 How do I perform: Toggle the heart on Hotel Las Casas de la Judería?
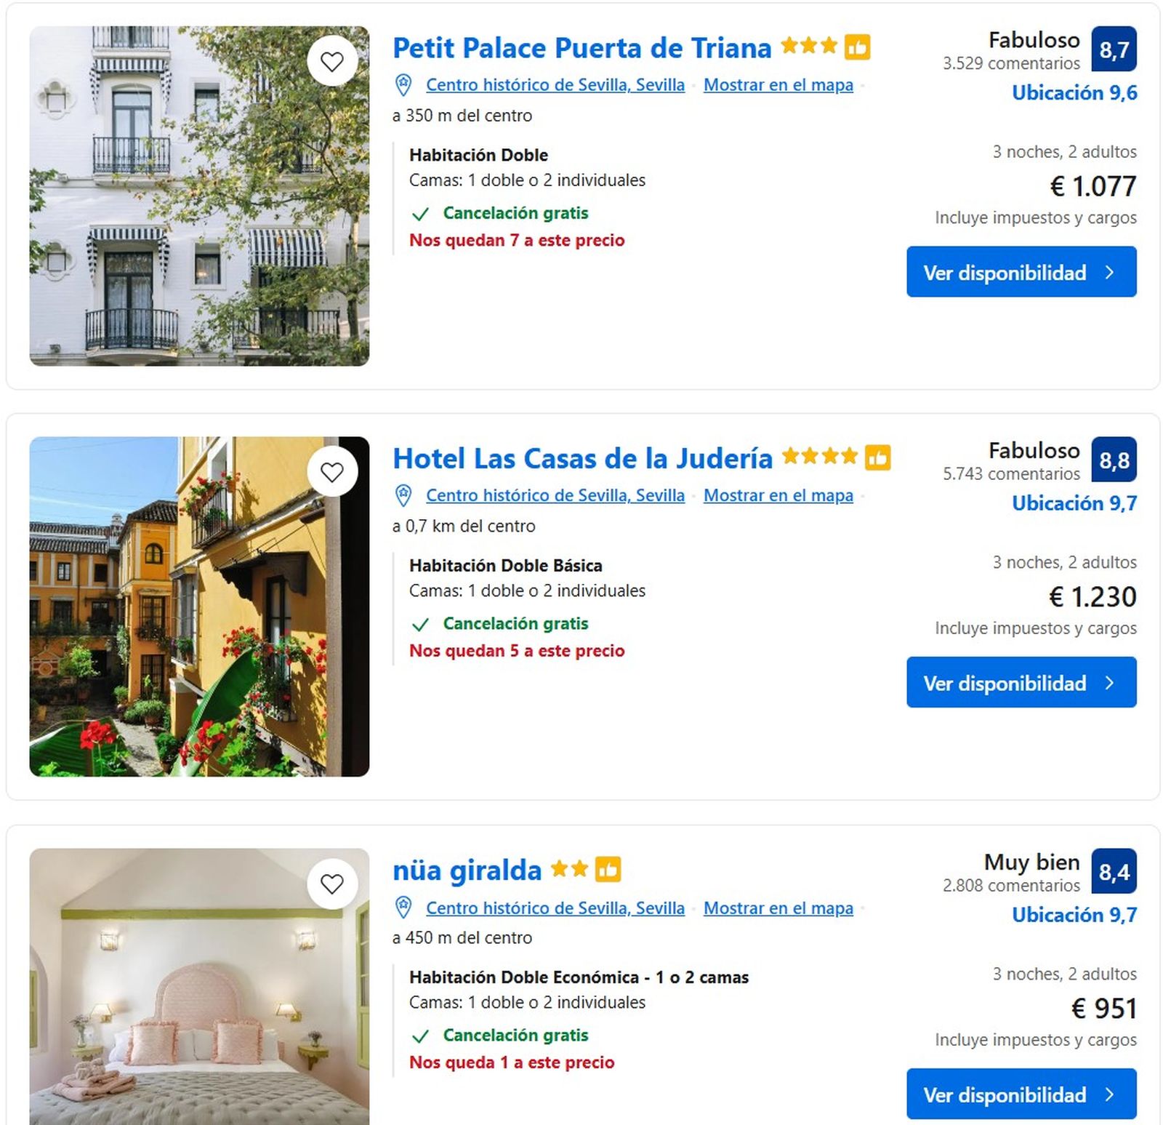(332, 473)
